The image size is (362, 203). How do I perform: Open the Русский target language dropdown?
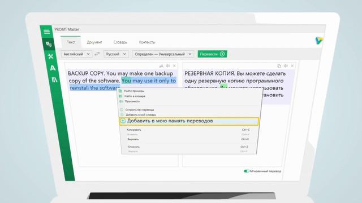(x=116, y=54)
